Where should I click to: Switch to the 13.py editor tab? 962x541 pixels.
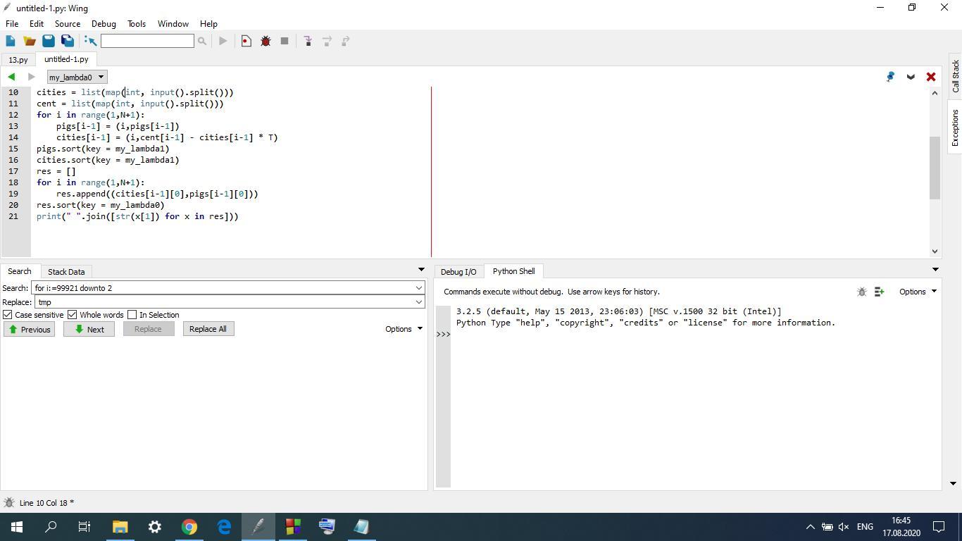click(x=18, y=60)
